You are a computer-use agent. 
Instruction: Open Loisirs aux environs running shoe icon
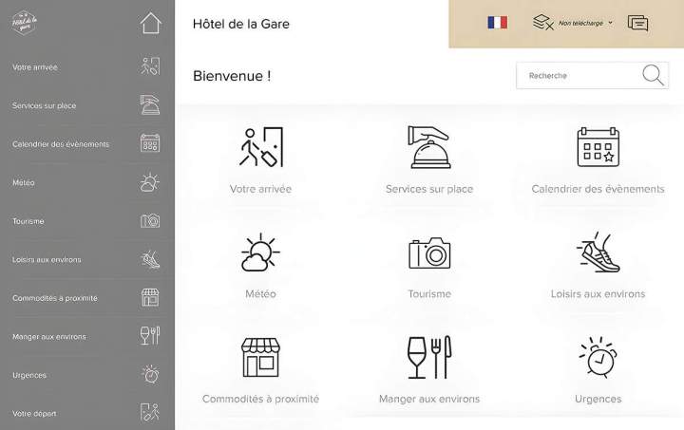[598, 252]
